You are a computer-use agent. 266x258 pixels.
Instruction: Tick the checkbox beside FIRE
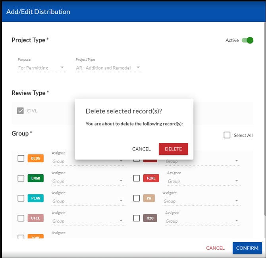[136, 178]
